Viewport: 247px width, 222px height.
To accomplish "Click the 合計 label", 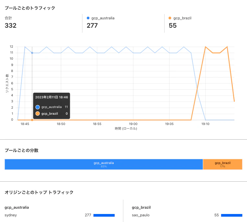I will pos(8,18).
